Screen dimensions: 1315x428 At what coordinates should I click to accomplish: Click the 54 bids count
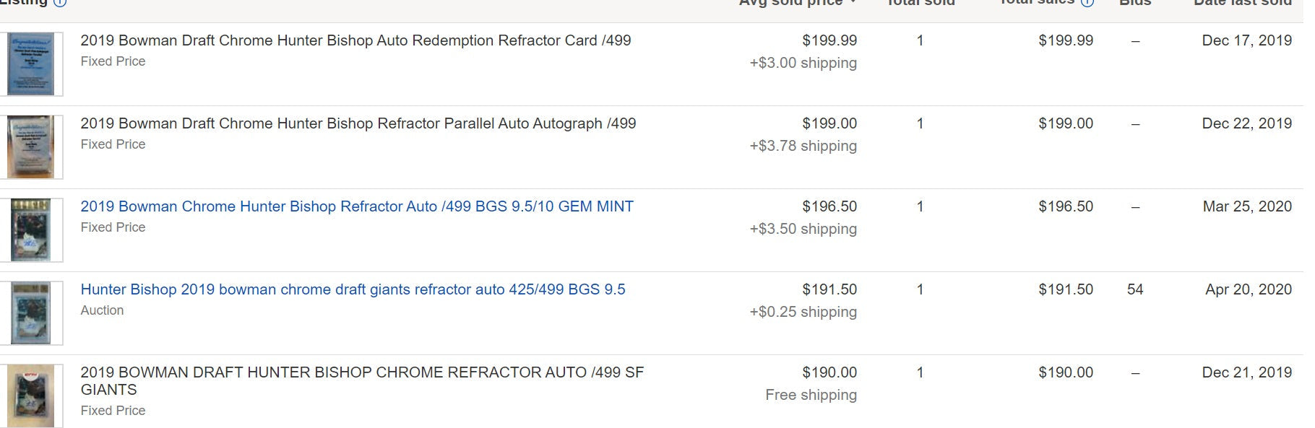[1135, 289]
